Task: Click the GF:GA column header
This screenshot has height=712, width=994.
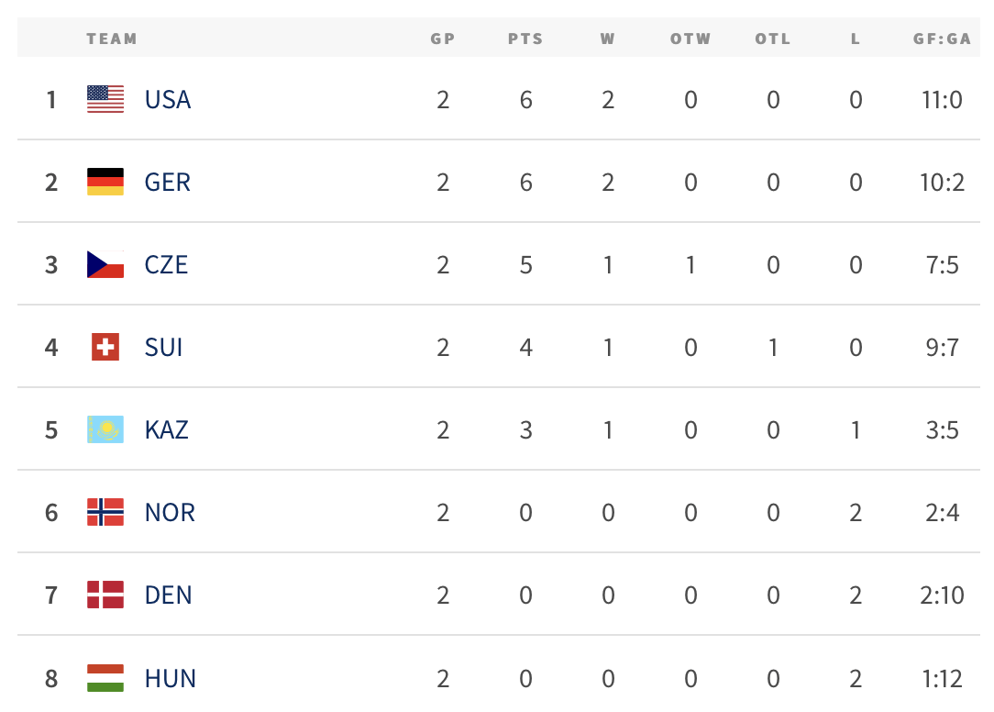Action: [942, 39]
